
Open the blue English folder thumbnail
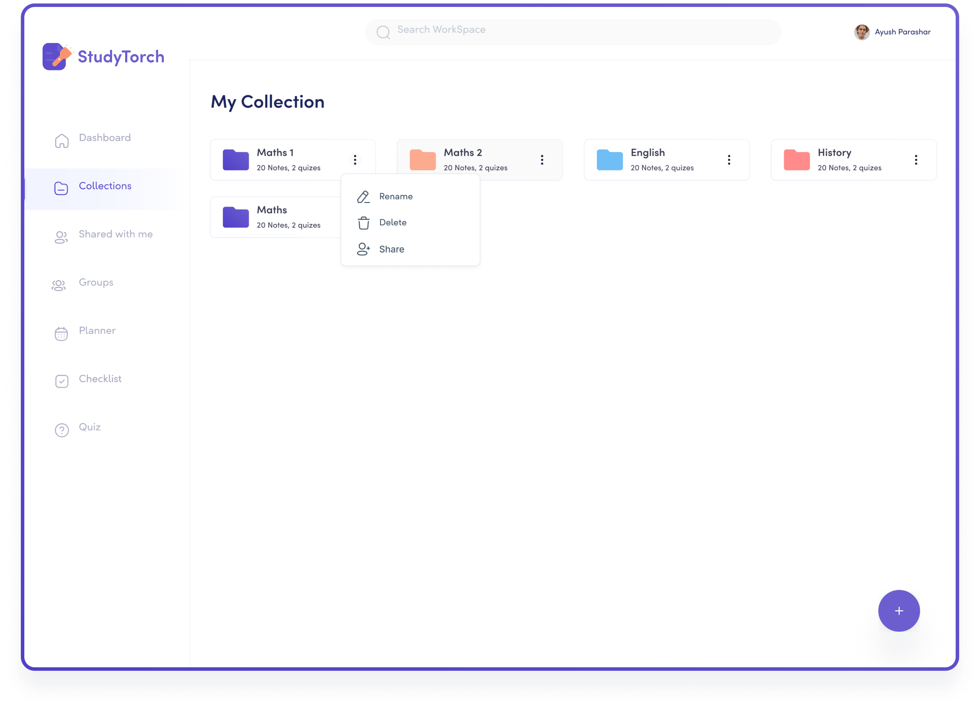pos(609,160)
